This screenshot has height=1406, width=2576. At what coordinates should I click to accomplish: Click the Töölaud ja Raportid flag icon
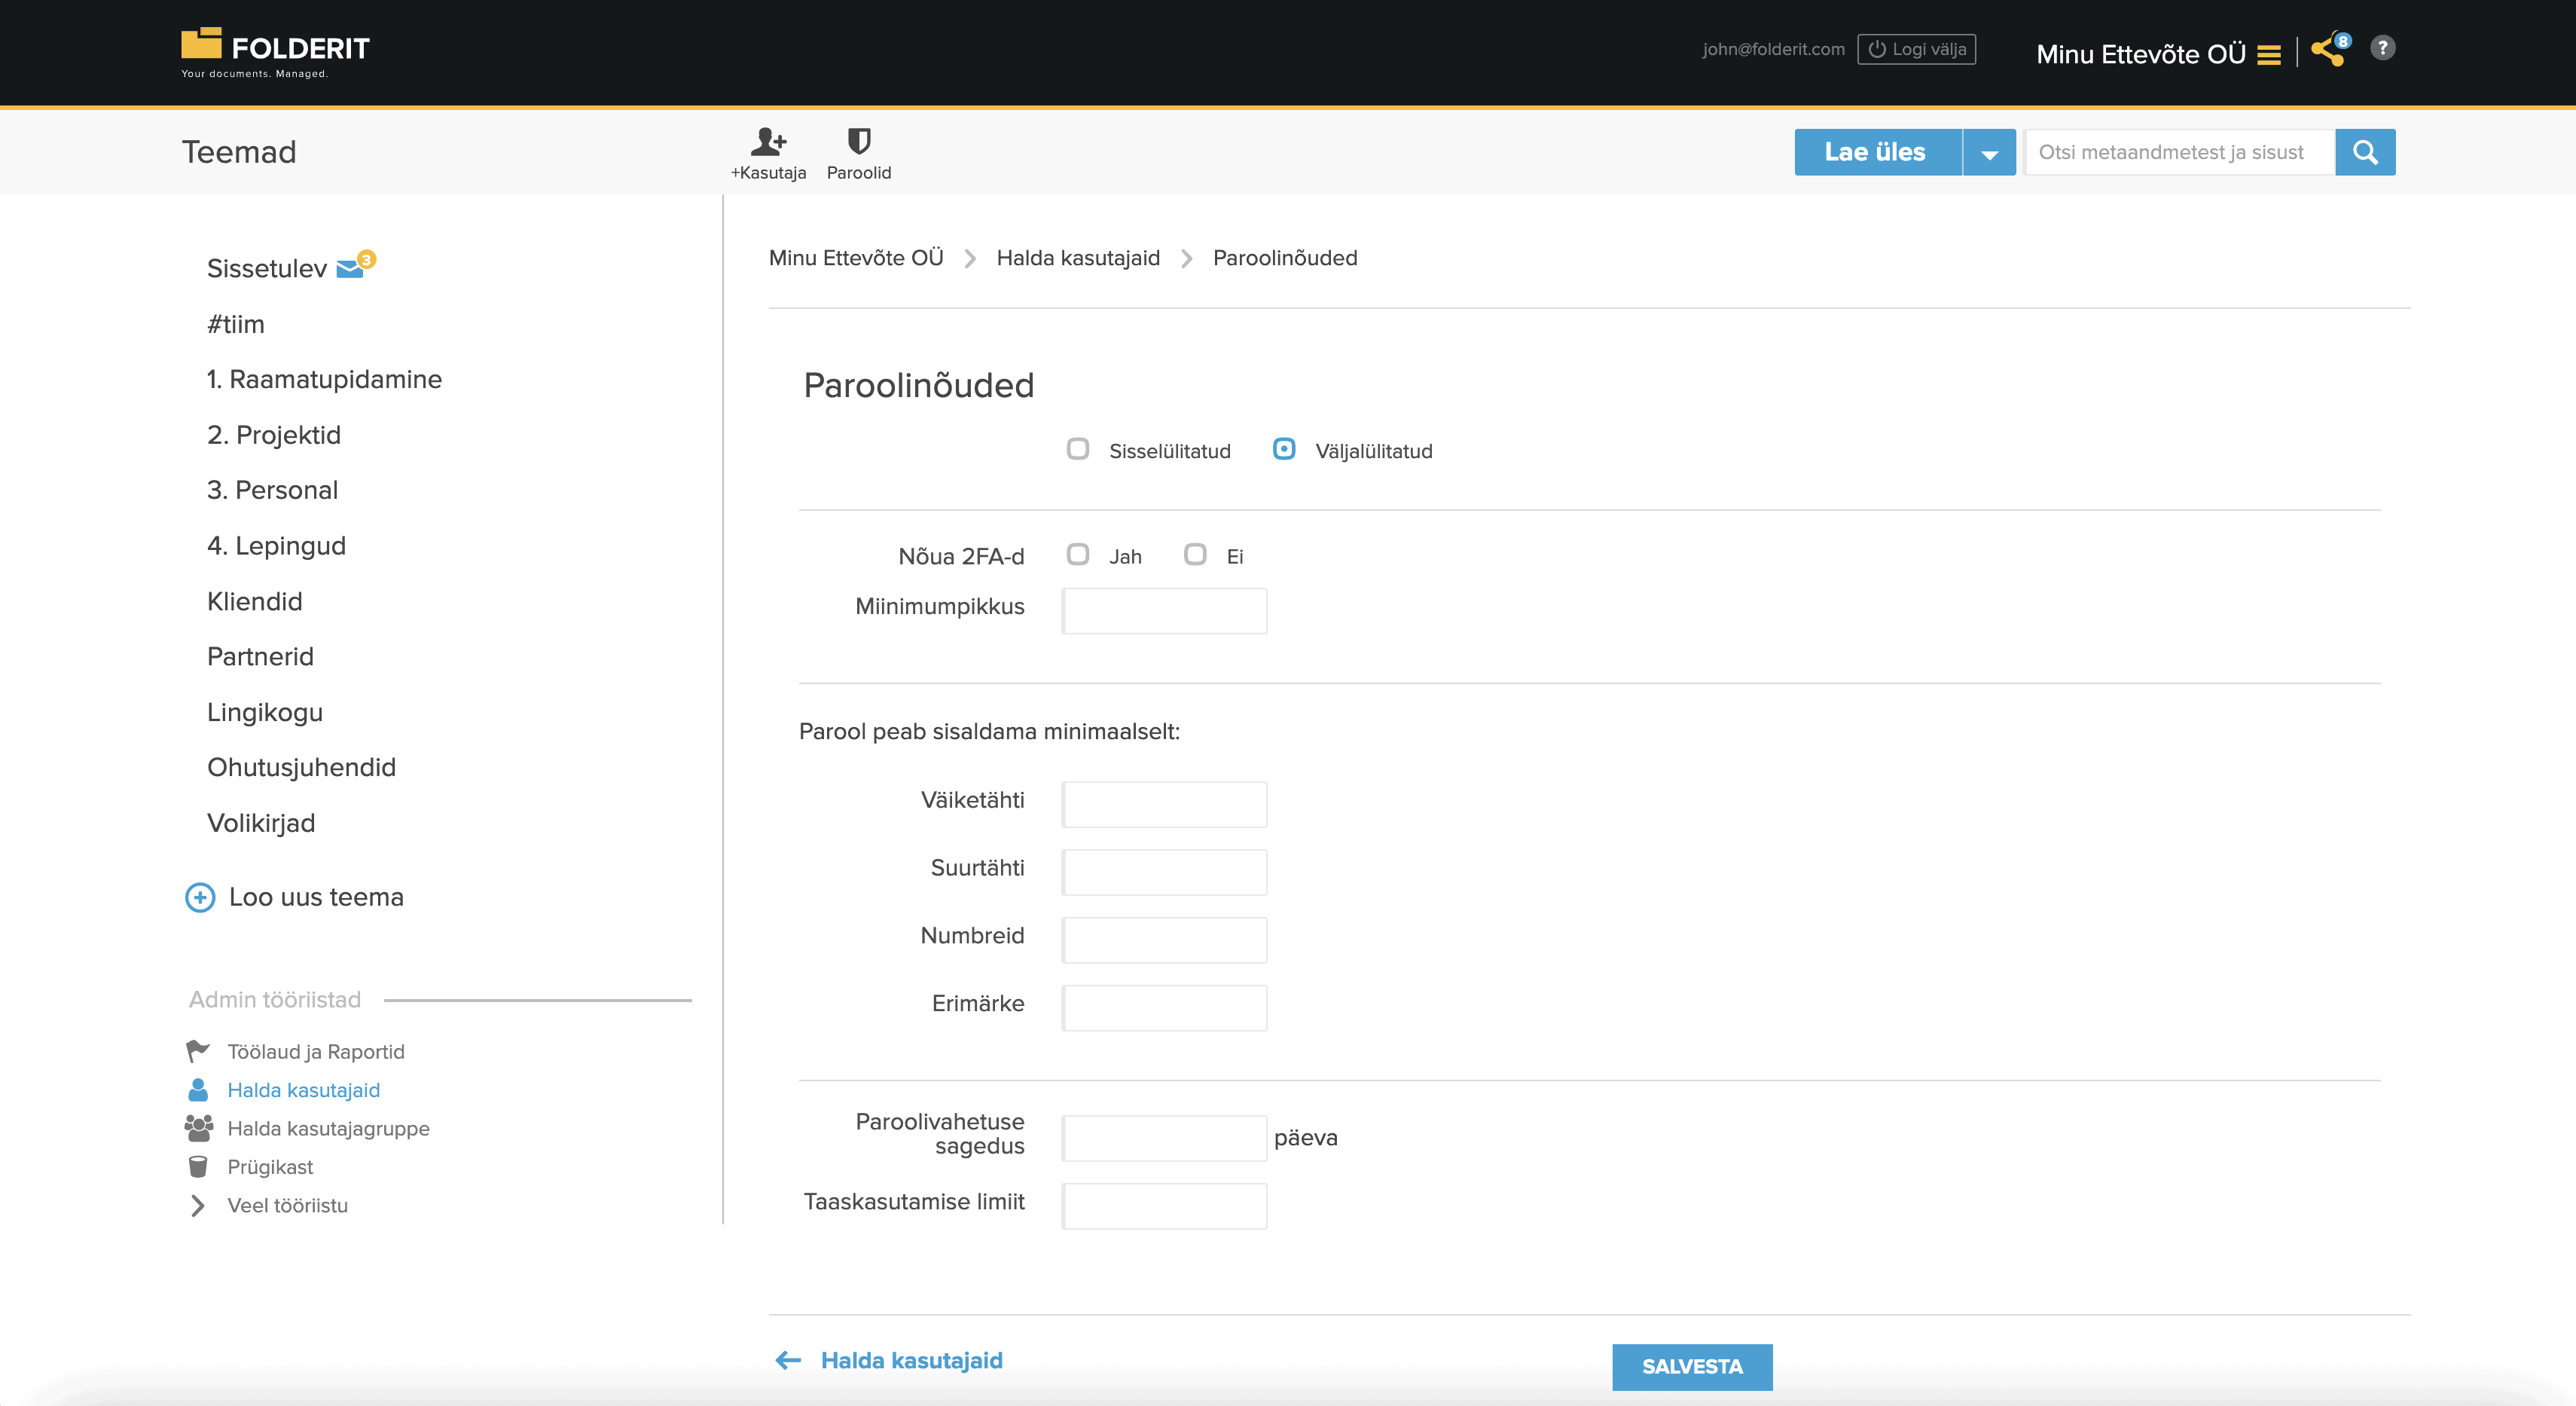point(198,1051)
